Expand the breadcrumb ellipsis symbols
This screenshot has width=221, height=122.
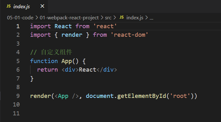click(x=151, y=18)
